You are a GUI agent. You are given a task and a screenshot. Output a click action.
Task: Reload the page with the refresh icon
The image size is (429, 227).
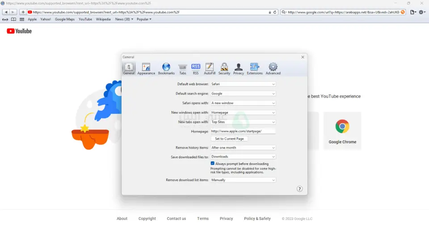(x=275, y=12)
